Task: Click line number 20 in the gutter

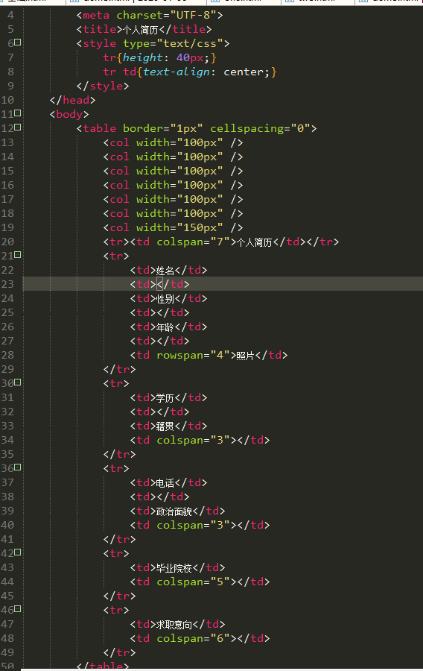Action: pyautogui.click(x=7, y=242)
